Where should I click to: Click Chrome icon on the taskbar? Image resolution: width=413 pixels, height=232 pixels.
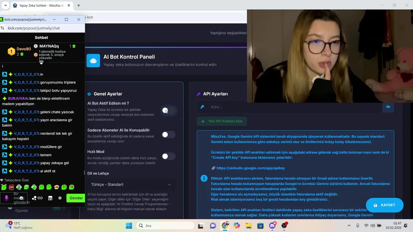click(x=225, y=226)
